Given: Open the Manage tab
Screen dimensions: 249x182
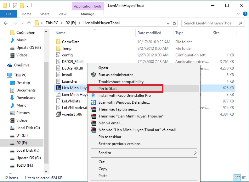Looking at the screenshot, I should point(88,14).
